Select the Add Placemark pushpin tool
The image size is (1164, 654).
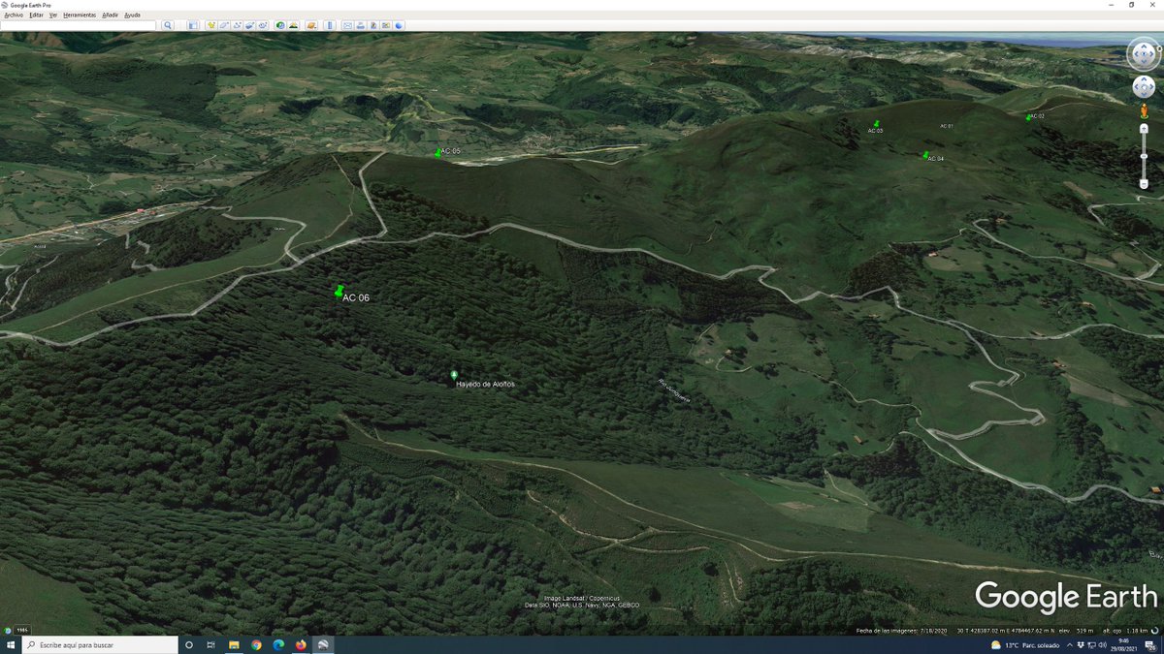pos(210,25)
